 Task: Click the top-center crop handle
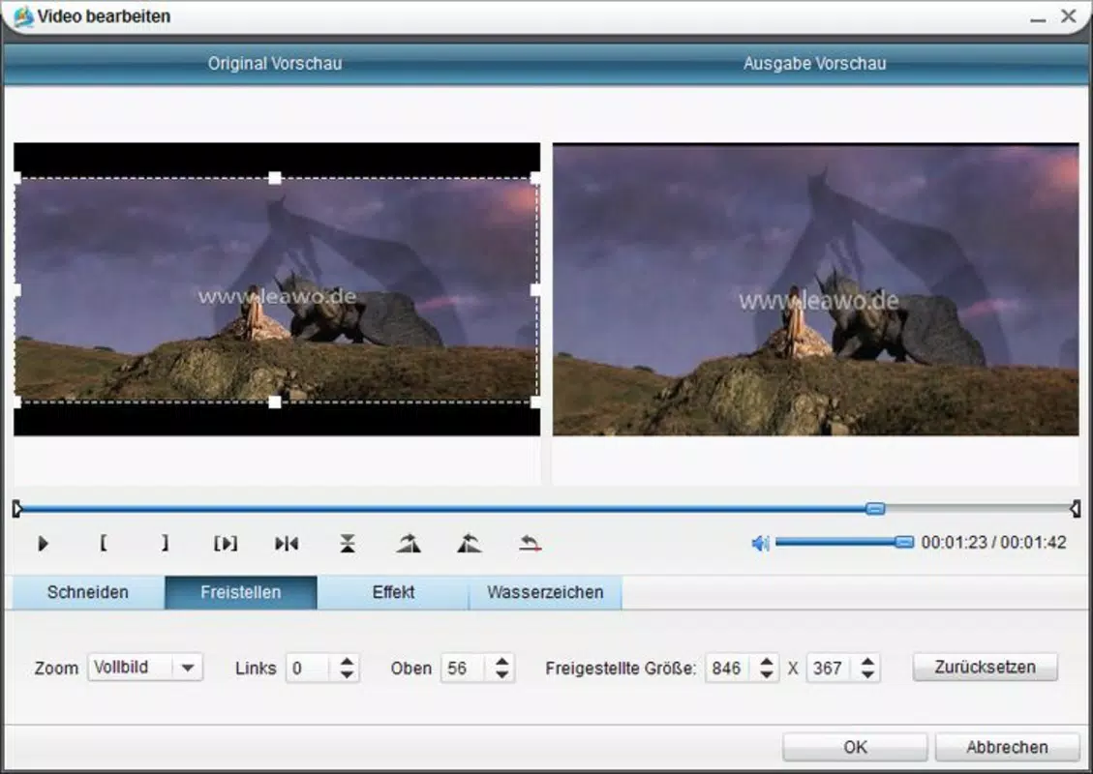(275, 178)
